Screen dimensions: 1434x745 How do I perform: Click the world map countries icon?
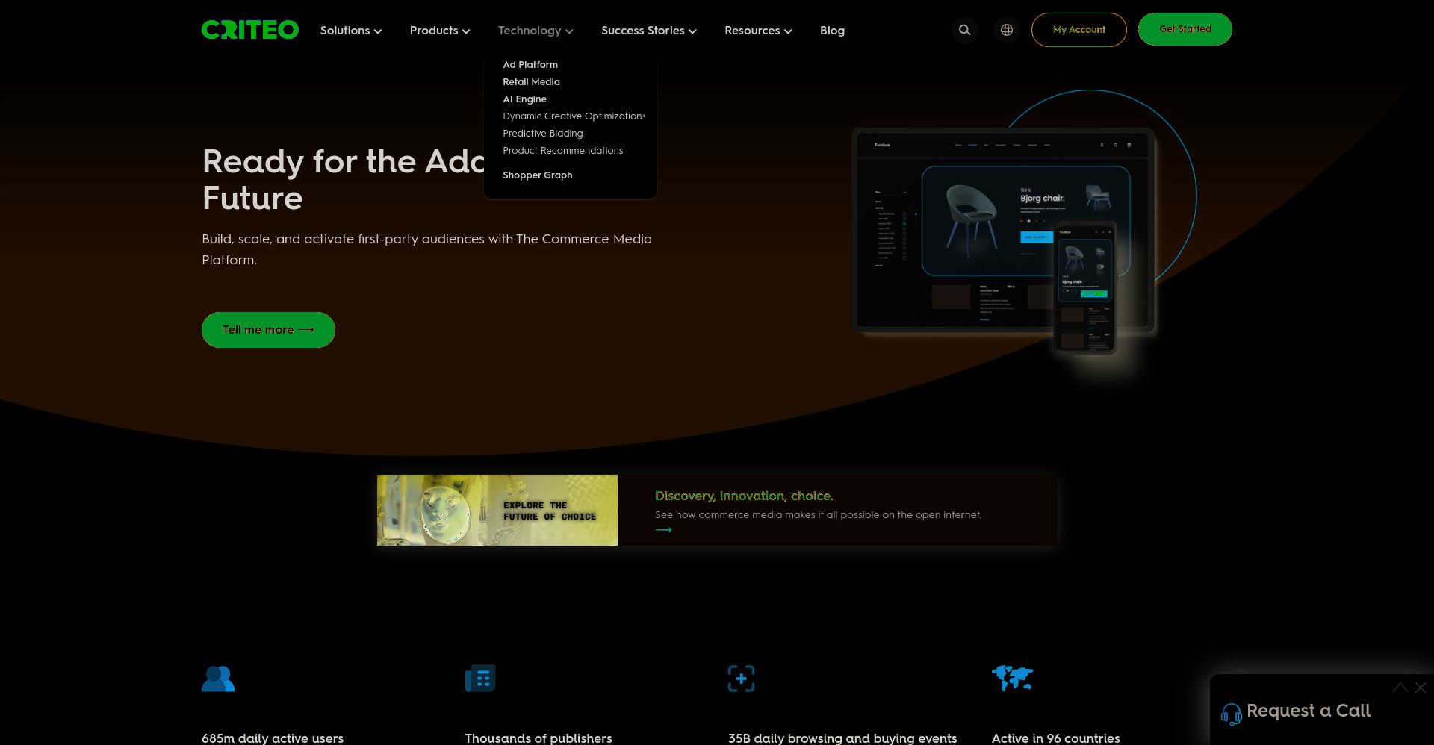point(1012,679)
